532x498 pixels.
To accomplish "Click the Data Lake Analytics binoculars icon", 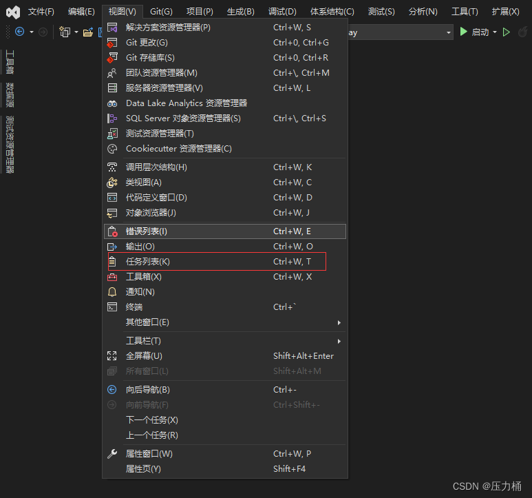I will click(x=112, y=103).
